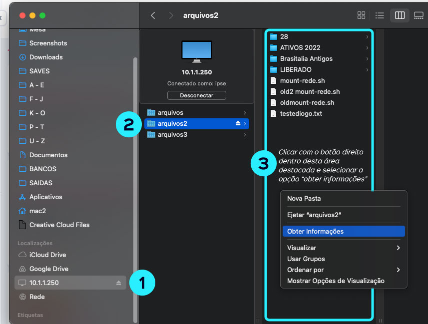Open the Downloads sidebar folder

[x=46, y=57]
